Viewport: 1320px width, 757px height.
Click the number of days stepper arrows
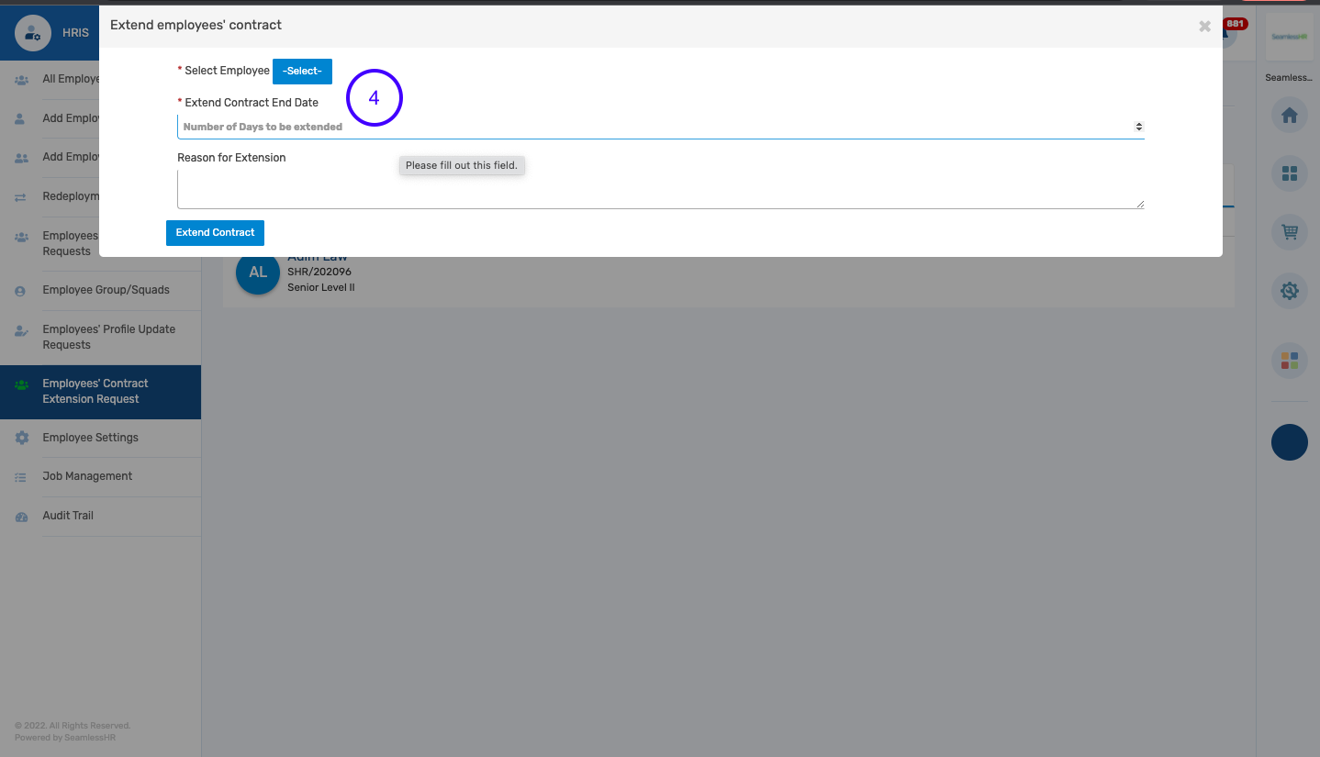(x=1138, y=127)
